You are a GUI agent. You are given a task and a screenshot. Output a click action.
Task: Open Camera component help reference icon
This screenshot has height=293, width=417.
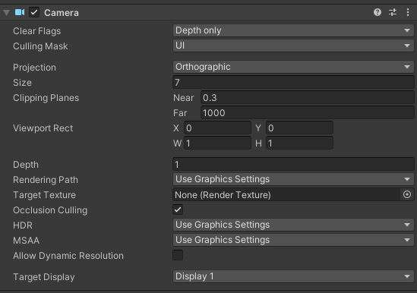[377, 12]
